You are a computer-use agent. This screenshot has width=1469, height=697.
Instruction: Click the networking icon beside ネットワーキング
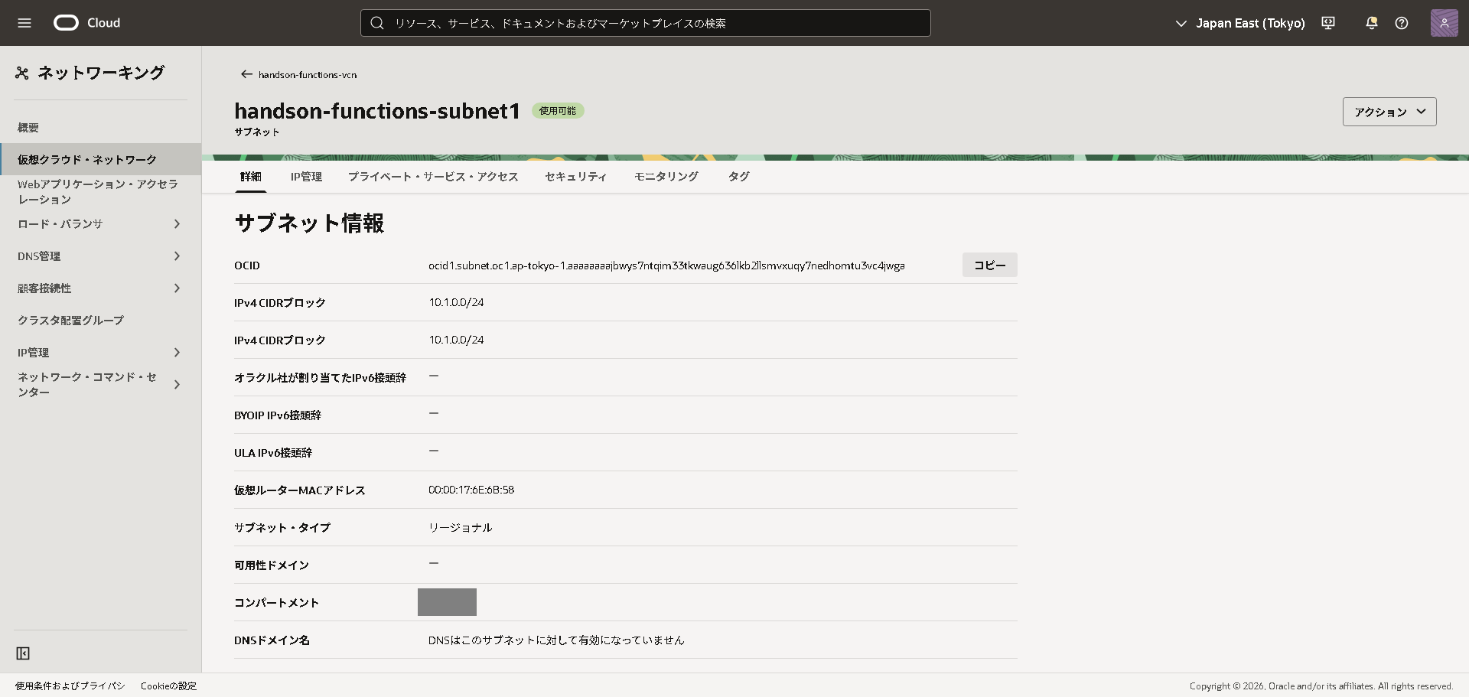[22, 73]
